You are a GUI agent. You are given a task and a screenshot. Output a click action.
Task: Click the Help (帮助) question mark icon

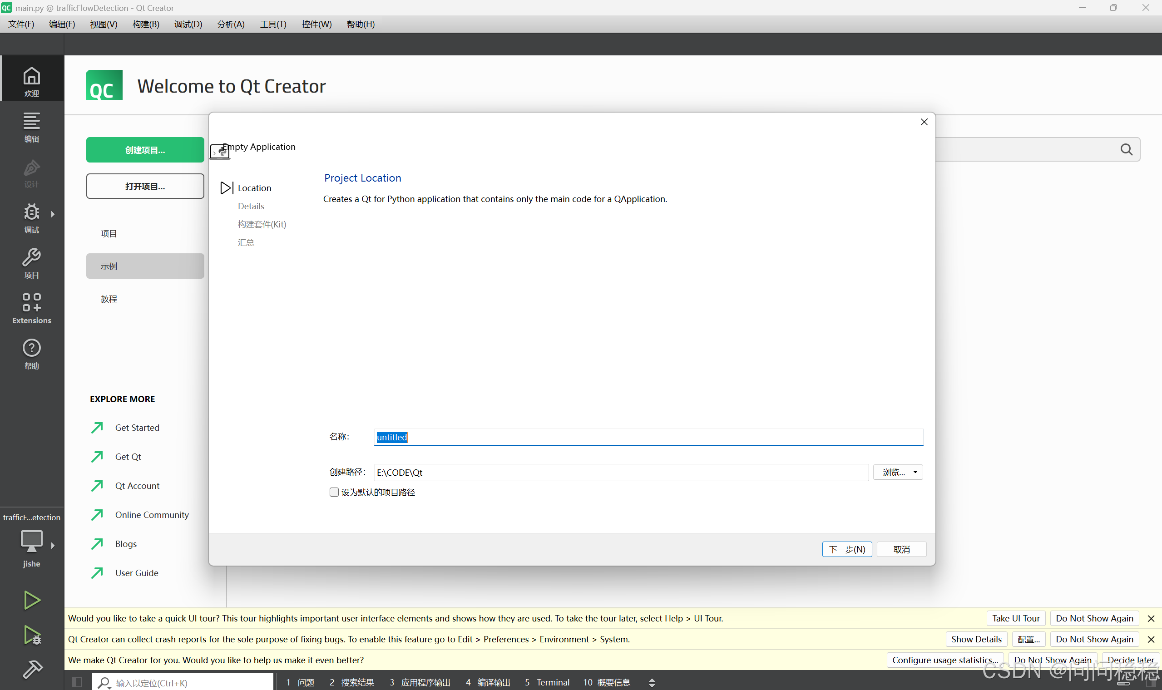(32, 353)
